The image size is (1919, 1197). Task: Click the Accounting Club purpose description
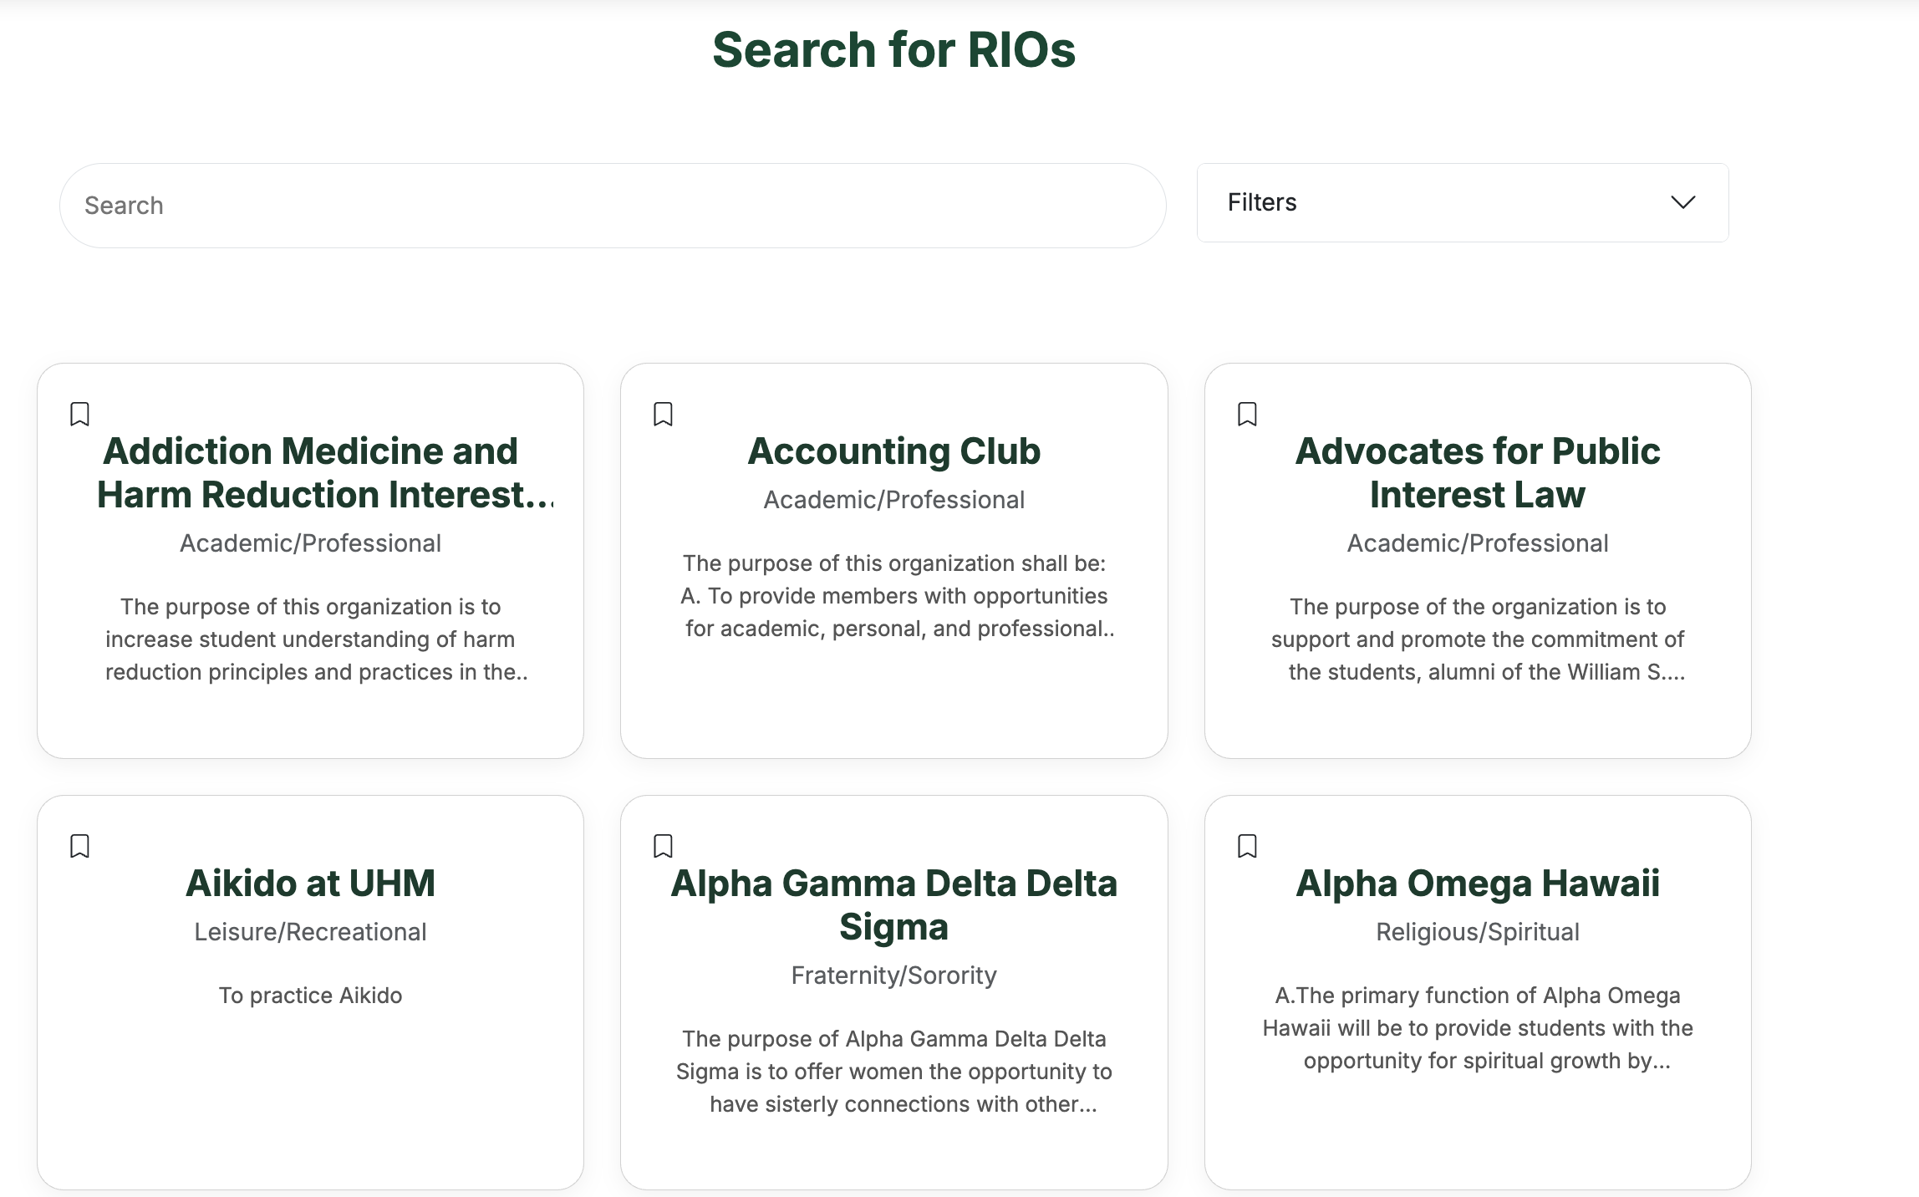893,595
